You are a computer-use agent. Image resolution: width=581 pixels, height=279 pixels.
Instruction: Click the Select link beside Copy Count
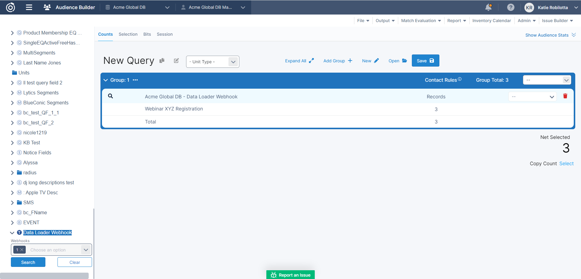pyautogui.click(x=566, y=163)
